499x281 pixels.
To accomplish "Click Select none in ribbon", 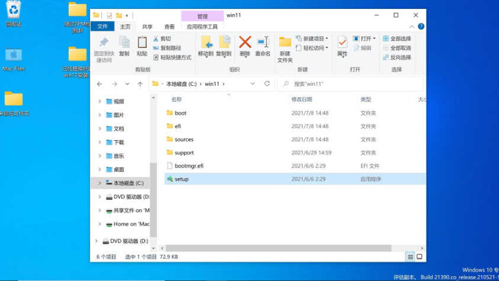I will coord(397,48).
